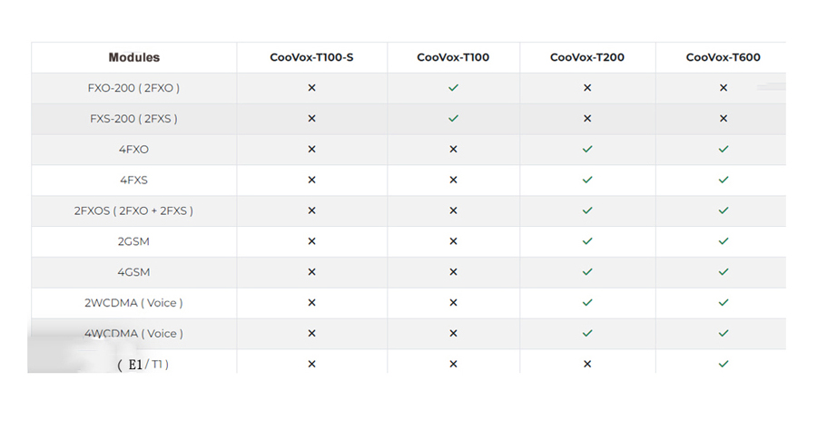Click the CooVox-T200 column header

[x=587, y=57]
